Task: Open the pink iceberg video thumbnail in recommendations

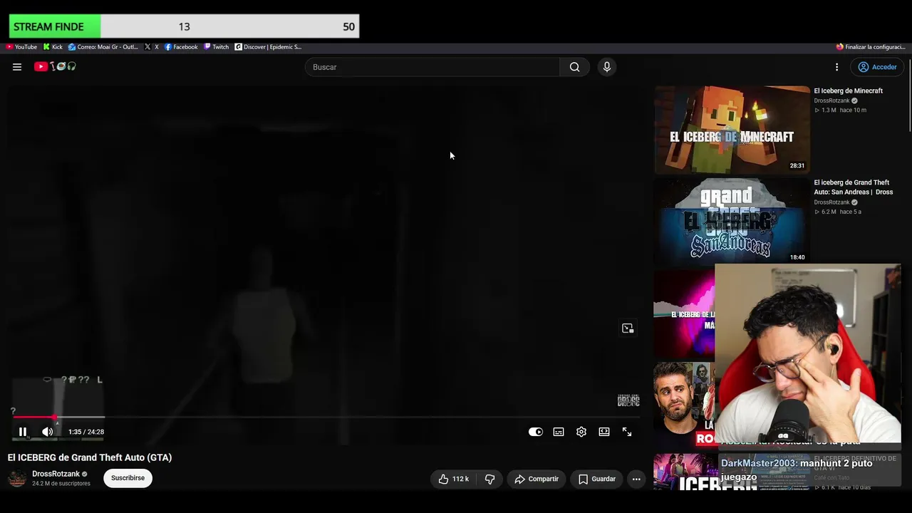Action: coord(685,313)
